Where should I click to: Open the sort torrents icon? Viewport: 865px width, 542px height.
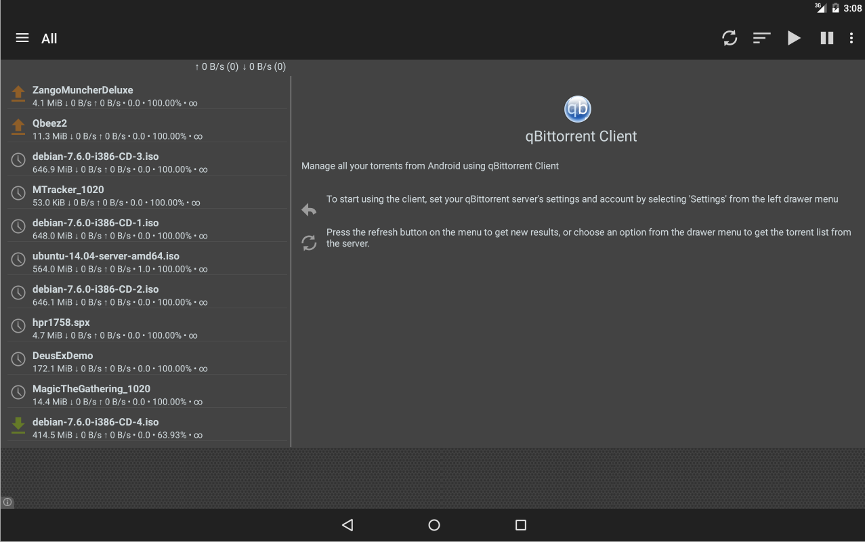pyautogui.click(x=761, y=38)
